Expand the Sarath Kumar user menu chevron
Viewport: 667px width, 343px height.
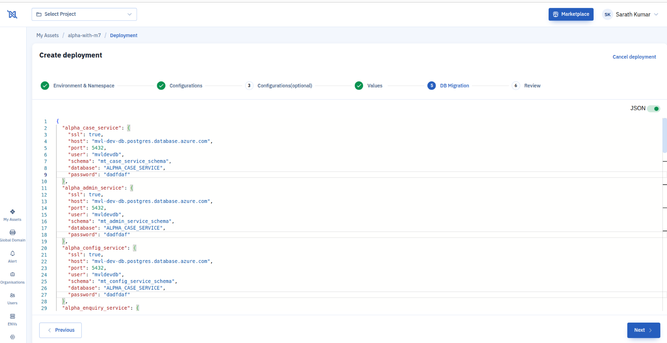pyautogui.click(x=656, y=15)
